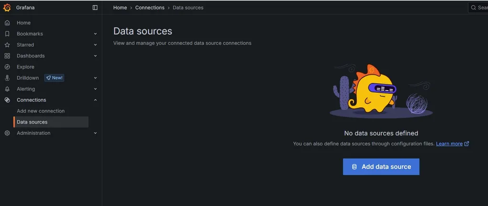Toggle the sidebar dock menu icon
Viewport: 488px width, 206px height.
95,8
